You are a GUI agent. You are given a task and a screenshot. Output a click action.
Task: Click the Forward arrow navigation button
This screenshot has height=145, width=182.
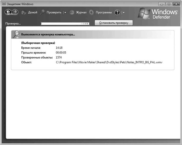coord(15,12)
